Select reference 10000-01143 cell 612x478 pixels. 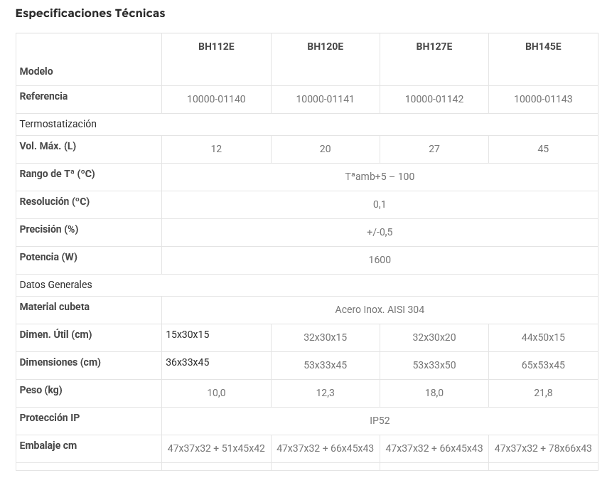[x=543, y=100]
